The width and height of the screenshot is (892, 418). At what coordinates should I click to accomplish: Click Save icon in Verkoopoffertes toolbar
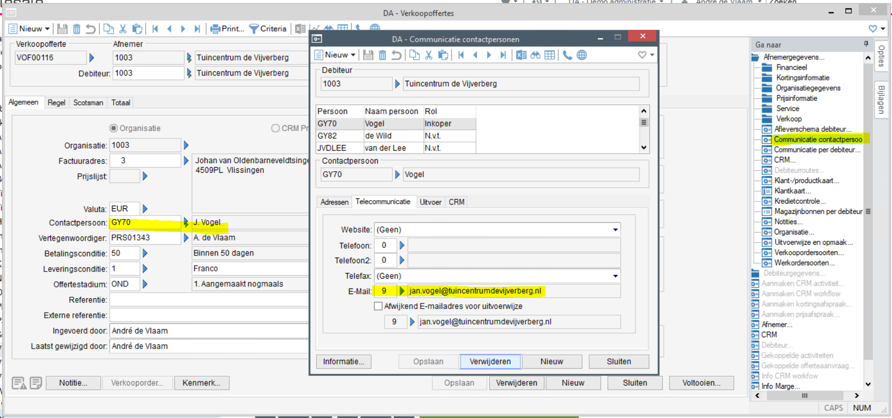tap(62, 29)
